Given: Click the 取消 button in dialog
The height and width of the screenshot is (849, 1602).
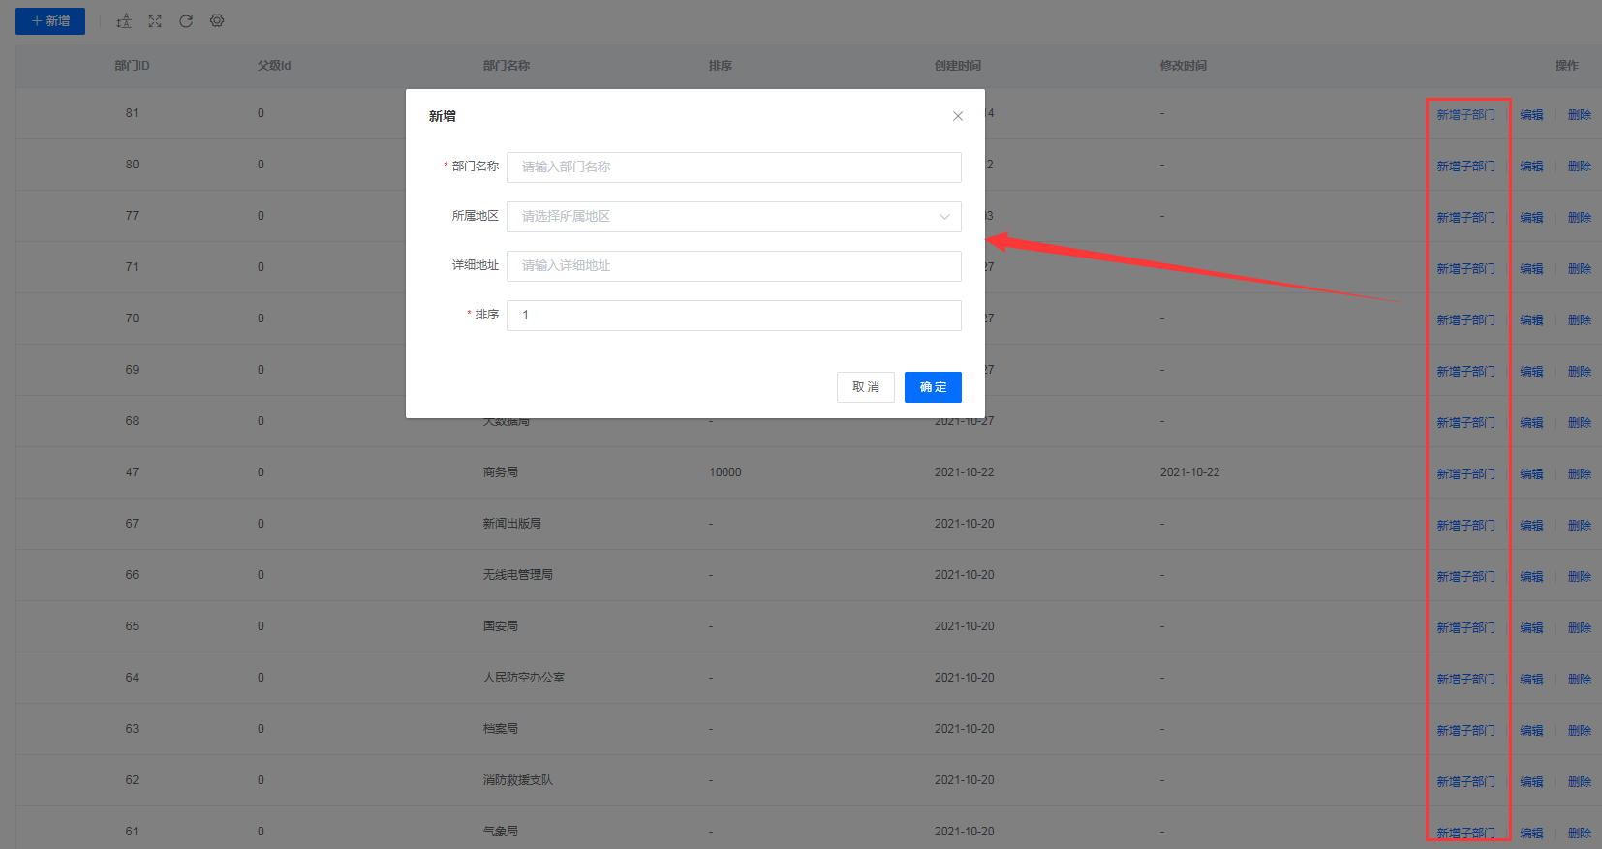Looking at the screenshot, I should 866,387.
